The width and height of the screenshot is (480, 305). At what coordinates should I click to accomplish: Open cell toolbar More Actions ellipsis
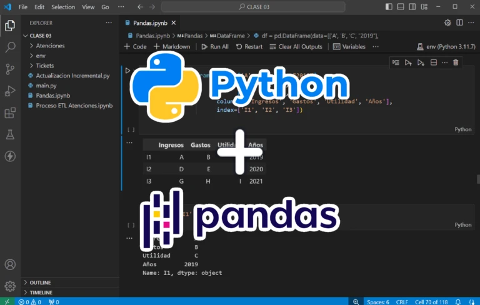pos(444,62)
